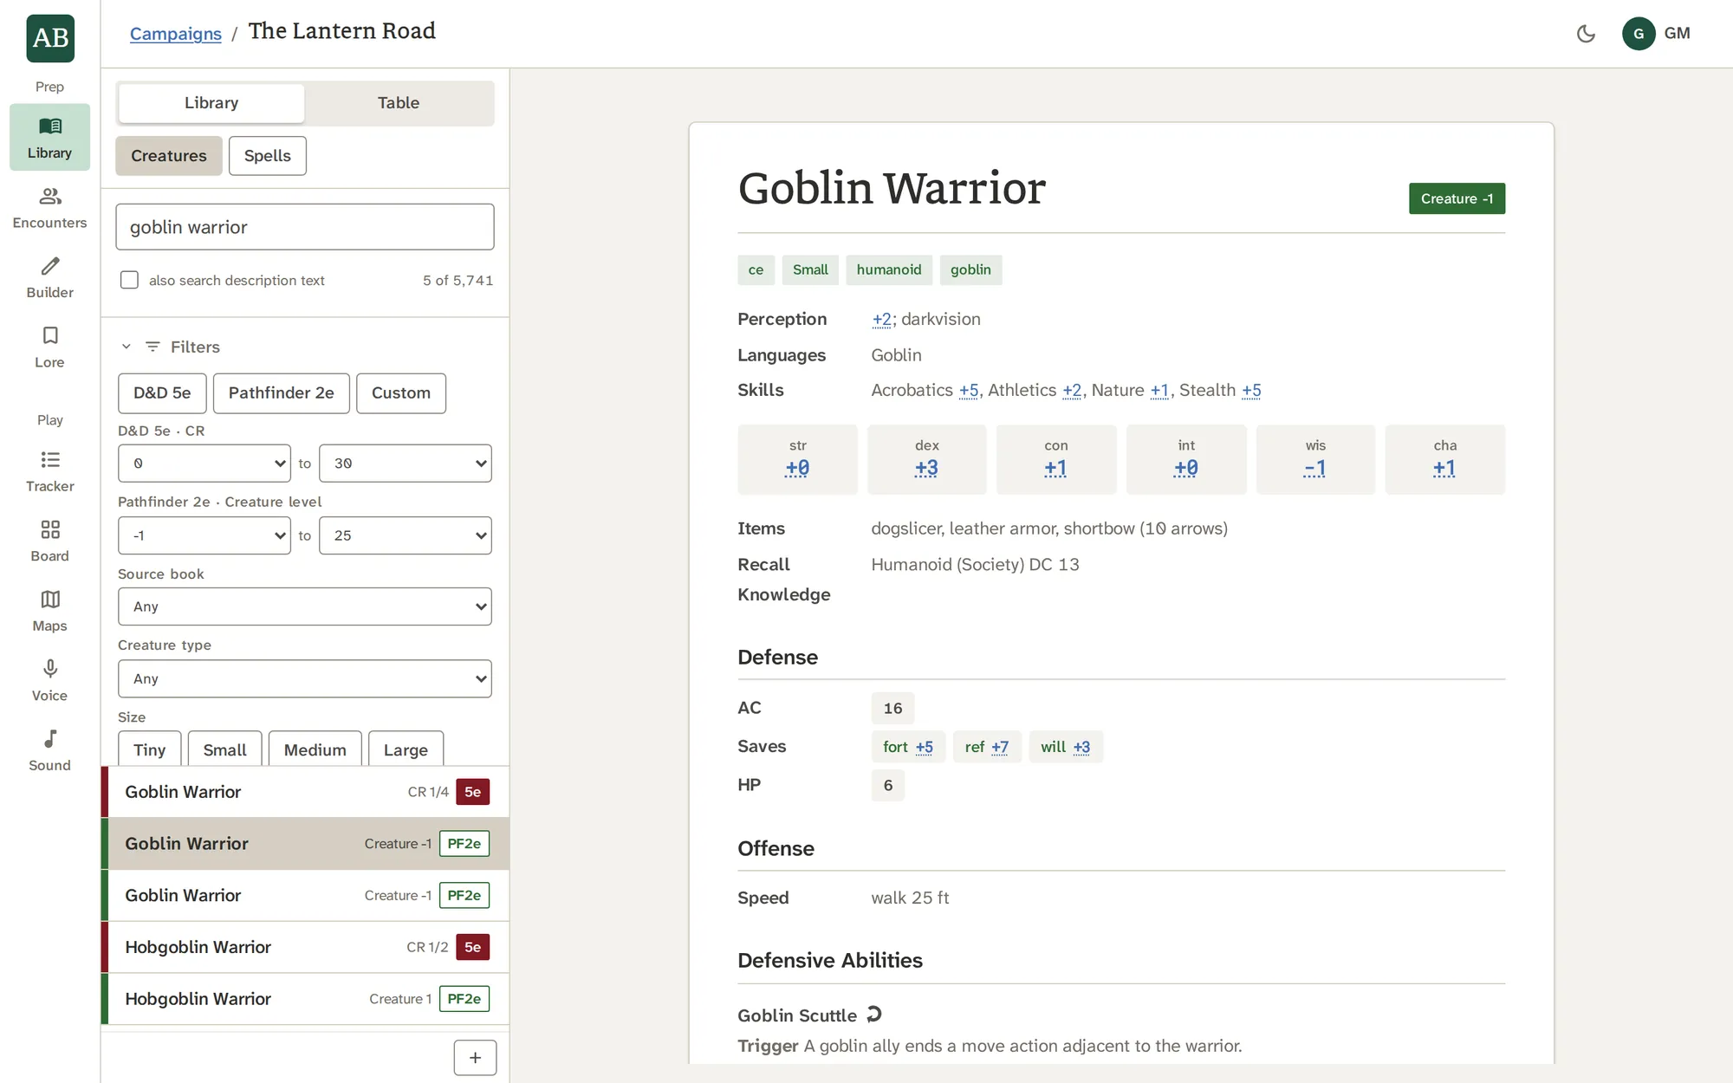The height and width of the screenshot is (1083, 1733).
Task: Open the Voice microphone section
Action: (x=49, y=680)
